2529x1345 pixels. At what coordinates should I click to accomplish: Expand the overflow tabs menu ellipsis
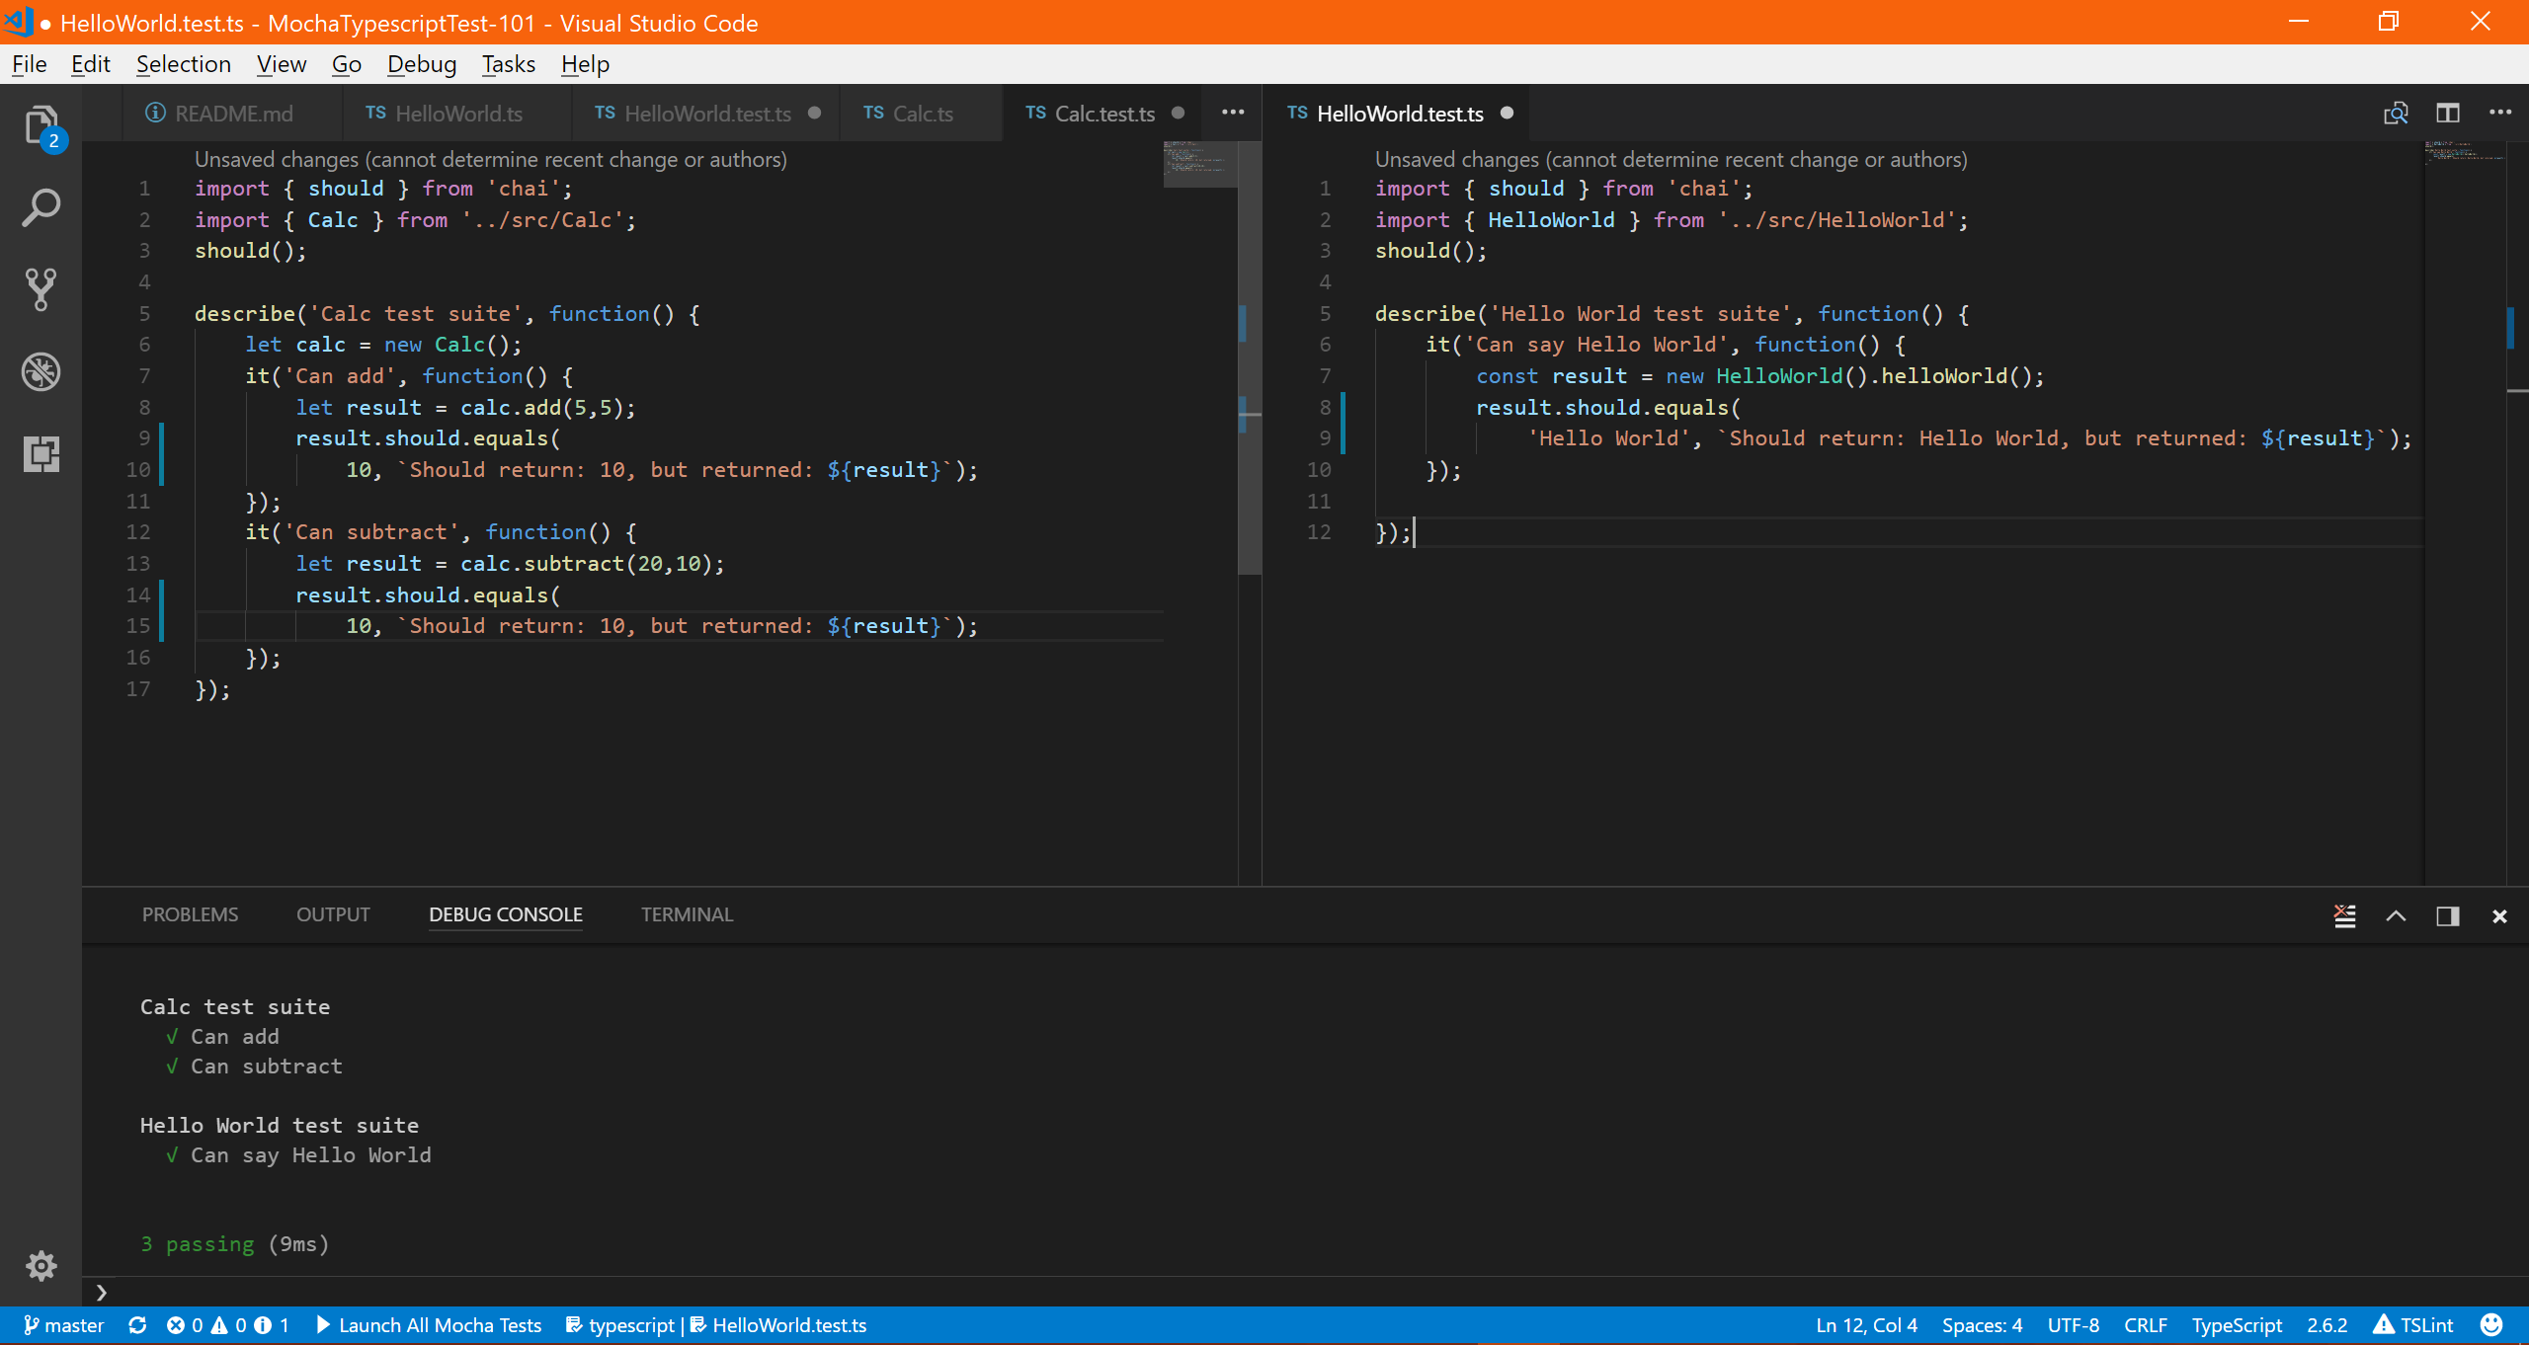(1233, 111)
